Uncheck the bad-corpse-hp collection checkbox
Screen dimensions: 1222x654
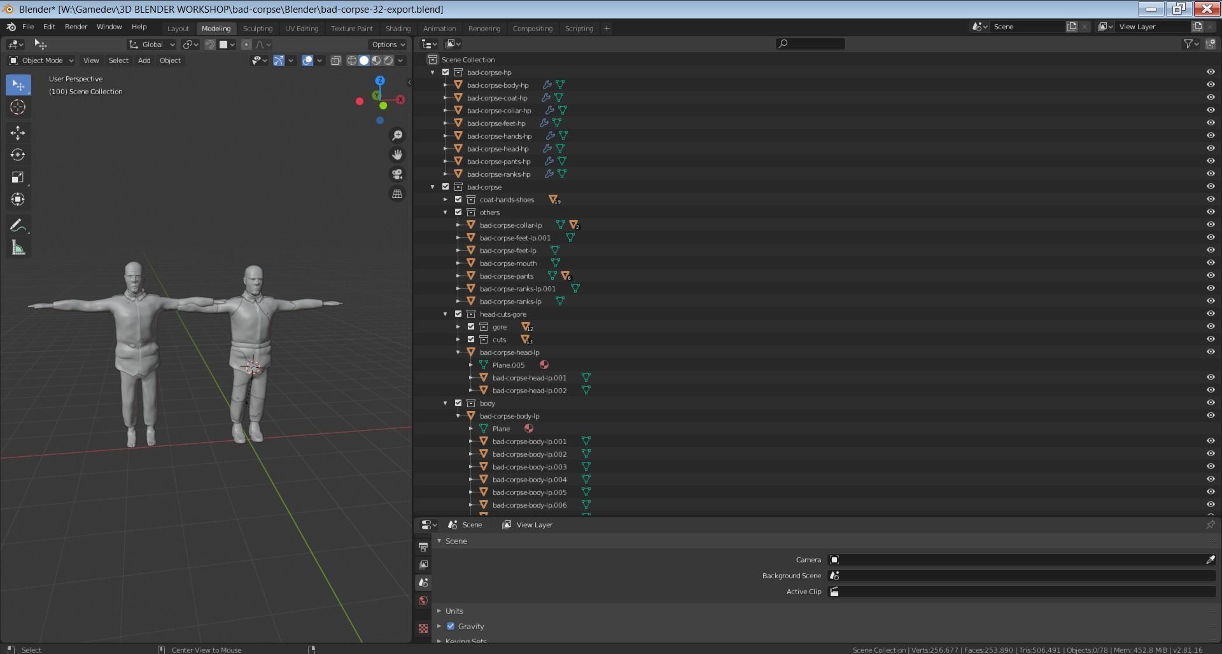[x=446, y=72]
